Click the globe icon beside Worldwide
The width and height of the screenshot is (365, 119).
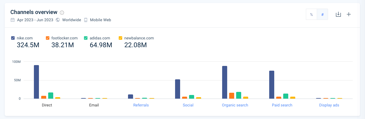pyautogui.click(x=58, y=20)
